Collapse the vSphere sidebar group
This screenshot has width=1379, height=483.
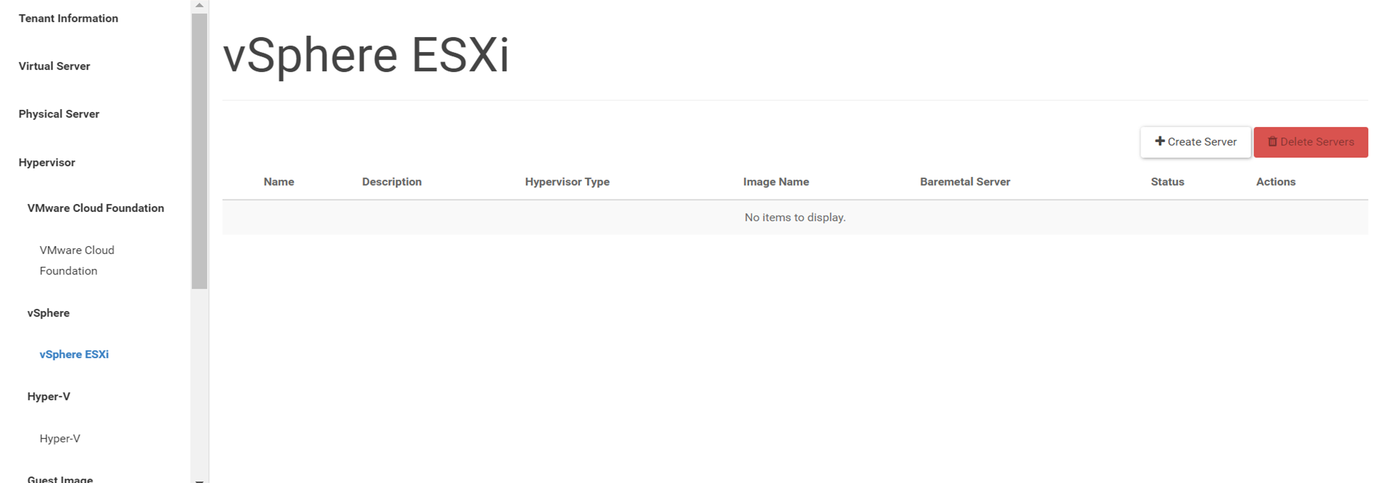pyautogui.click(x=49, y=313)
